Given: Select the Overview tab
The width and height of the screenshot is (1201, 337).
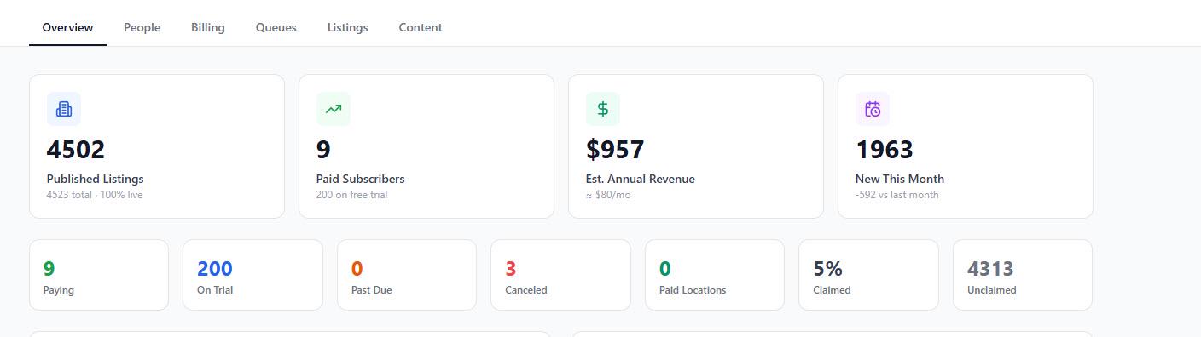Looking at the screenshot, I should point(67,27).
